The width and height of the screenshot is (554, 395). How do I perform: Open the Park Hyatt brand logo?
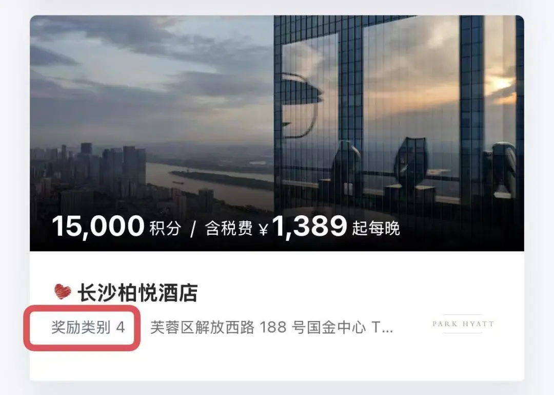pyautogui.click(x=463, y=324)
